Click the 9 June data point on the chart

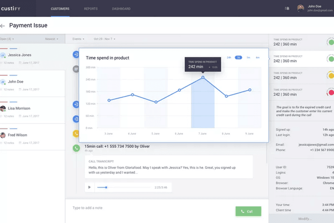click(250, 90)
